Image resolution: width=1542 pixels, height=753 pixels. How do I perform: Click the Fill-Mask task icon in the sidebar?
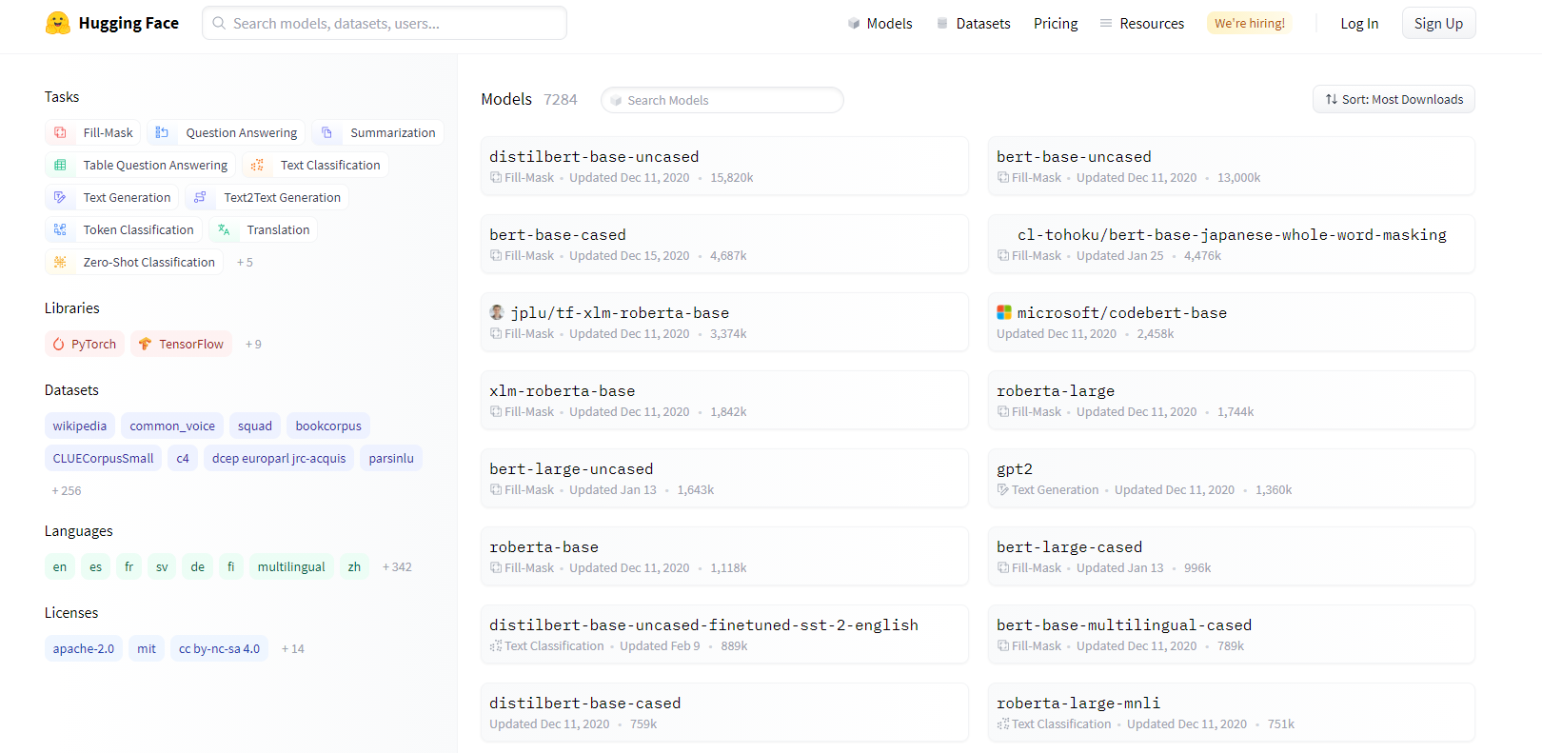tap(60, 132)
